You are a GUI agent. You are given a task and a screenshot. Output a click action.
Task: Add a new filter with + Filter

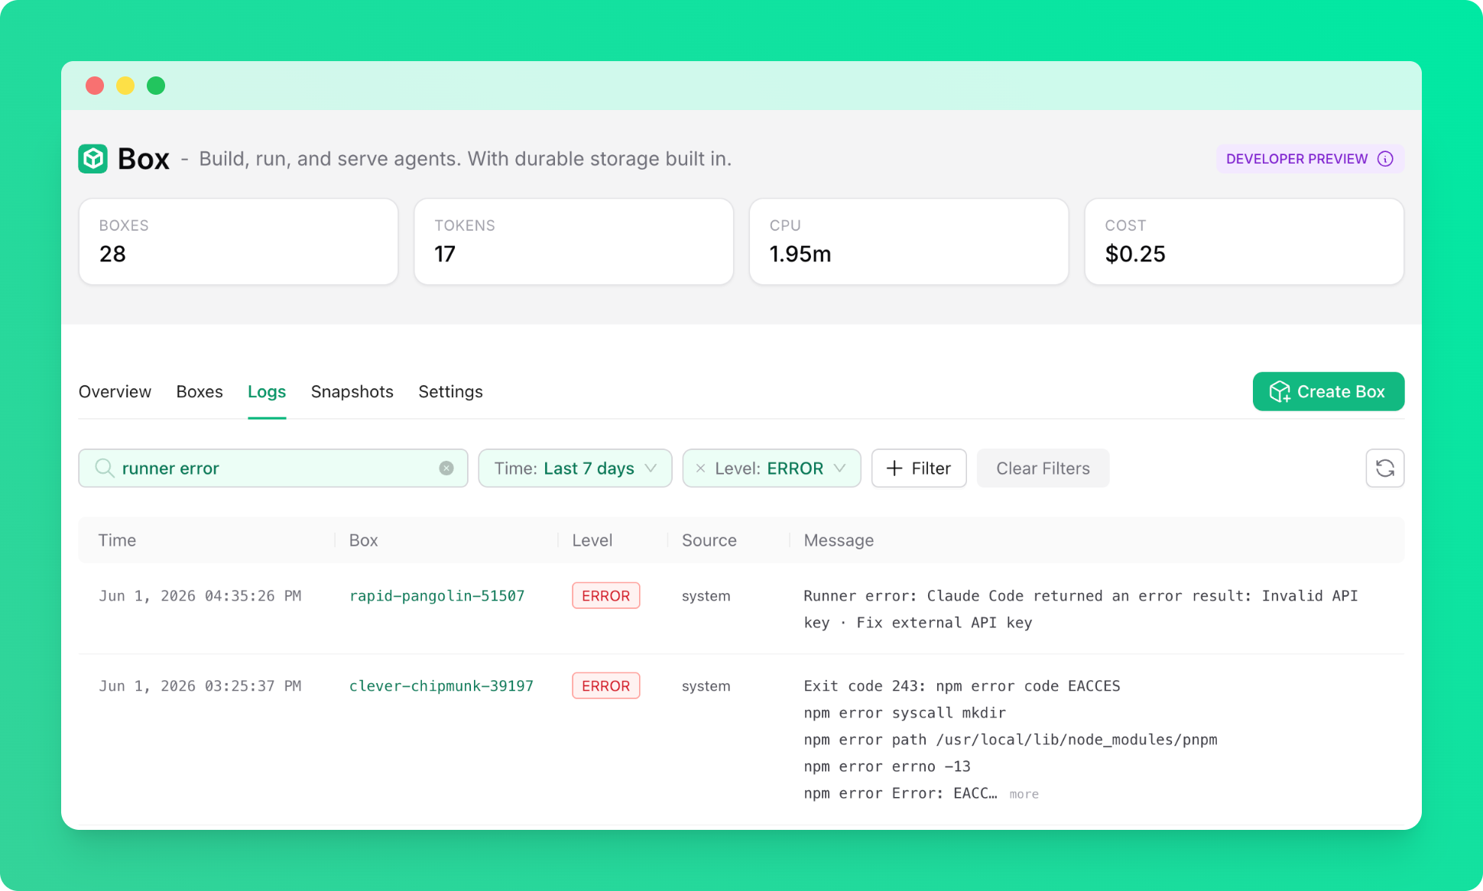919,468
